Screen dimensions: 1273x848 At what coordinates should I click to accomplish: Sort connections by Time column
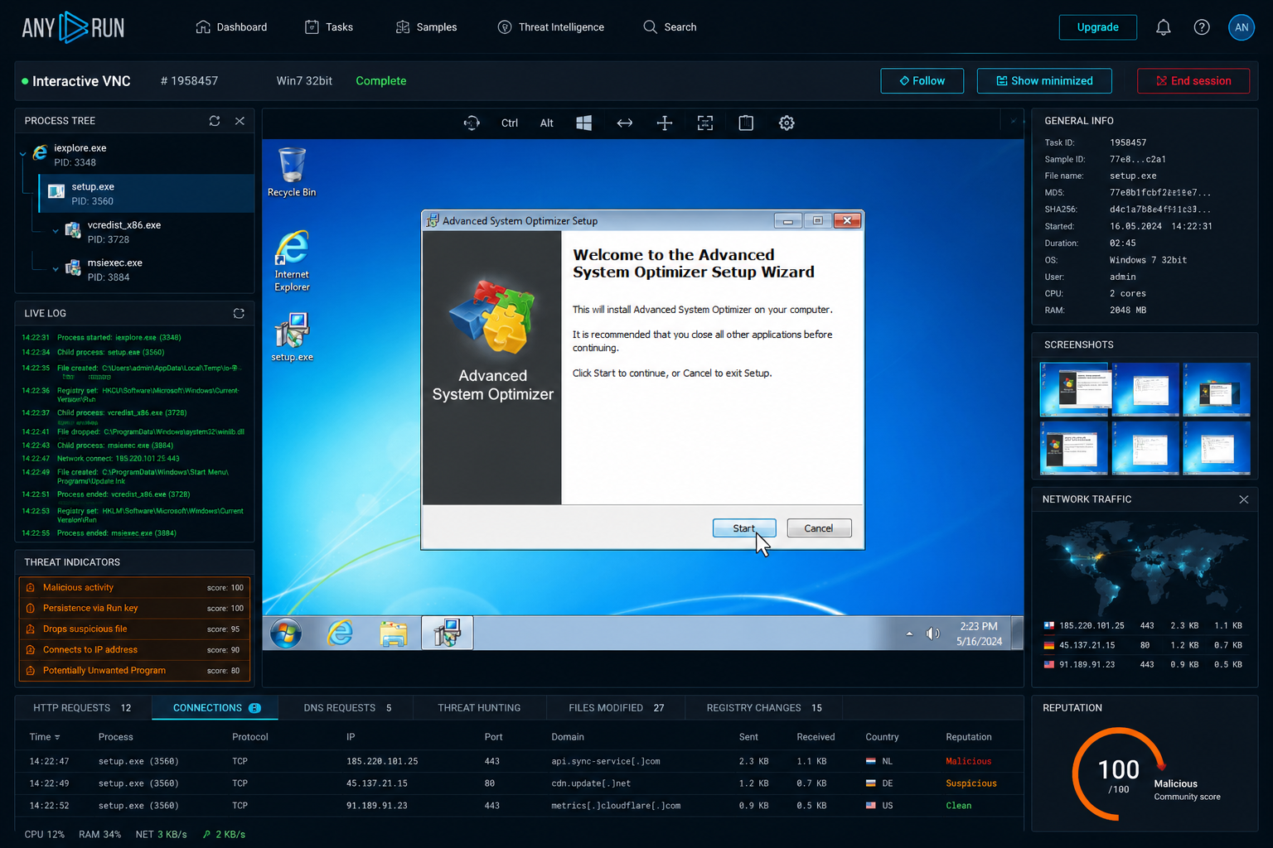pos(45,737)
